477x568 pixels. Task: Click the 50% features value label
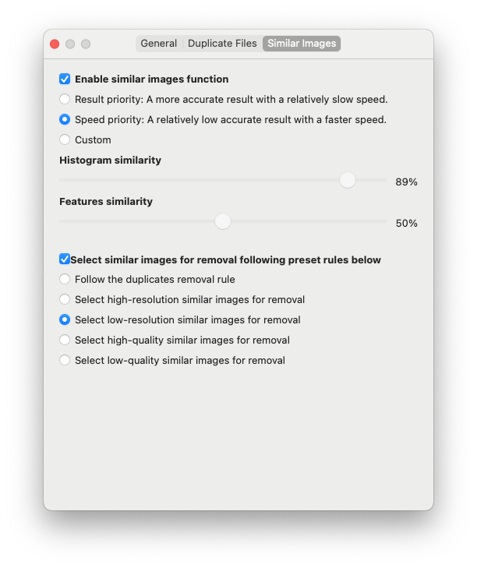406,223
